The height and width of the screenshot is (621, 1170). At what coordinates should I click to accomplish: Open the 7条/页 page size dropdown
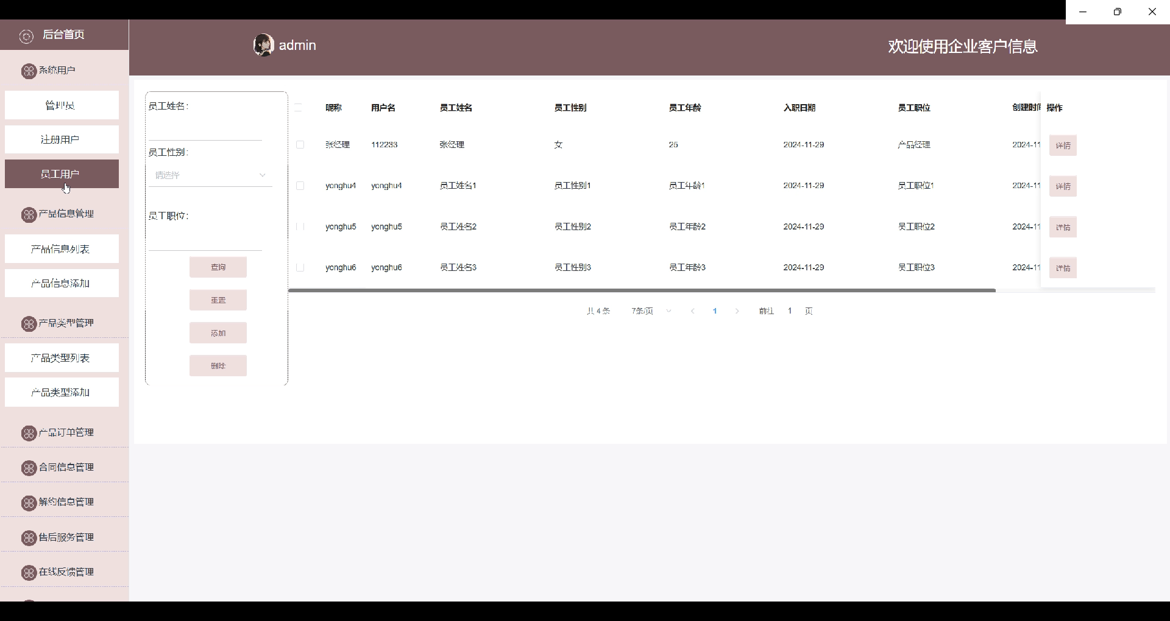[651, 311]
